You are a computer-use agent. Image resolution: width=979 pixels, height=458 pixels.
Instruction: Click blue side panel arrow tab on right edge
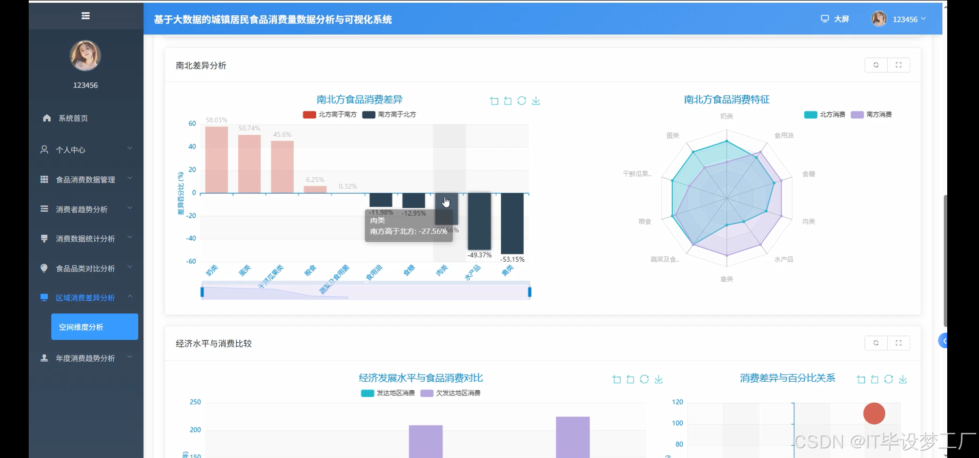coord(943,341)
